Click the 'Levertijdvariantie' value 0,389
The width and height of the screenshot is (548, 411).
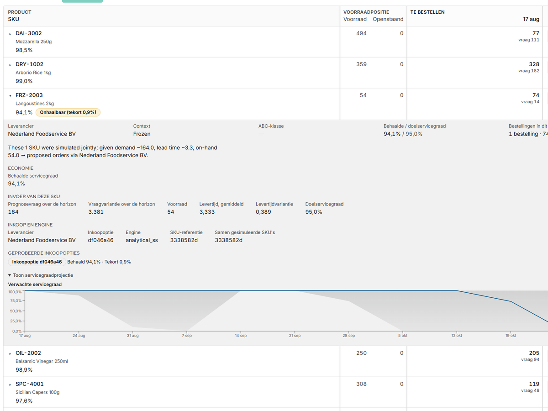pyautogui.click(x=263, y=212)
